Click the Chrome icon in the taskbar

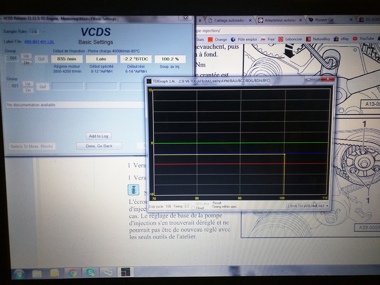pos(73,273)
